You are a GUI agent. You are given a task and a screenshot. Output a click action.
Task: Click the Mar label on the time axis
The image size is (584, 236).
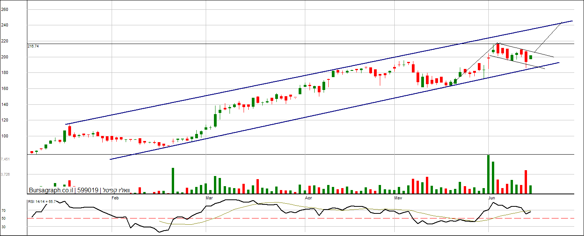[210, 198]
